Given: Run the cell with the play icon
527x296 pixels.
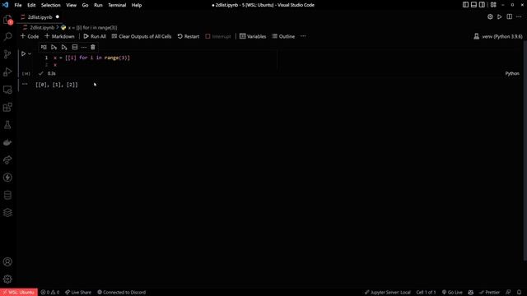Looking at the screenshot, I should 23,53.
